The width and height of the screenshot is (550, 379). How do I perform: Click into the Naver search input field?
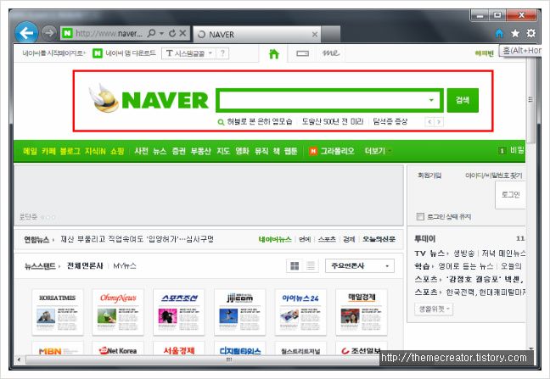(x=323, y=100)
